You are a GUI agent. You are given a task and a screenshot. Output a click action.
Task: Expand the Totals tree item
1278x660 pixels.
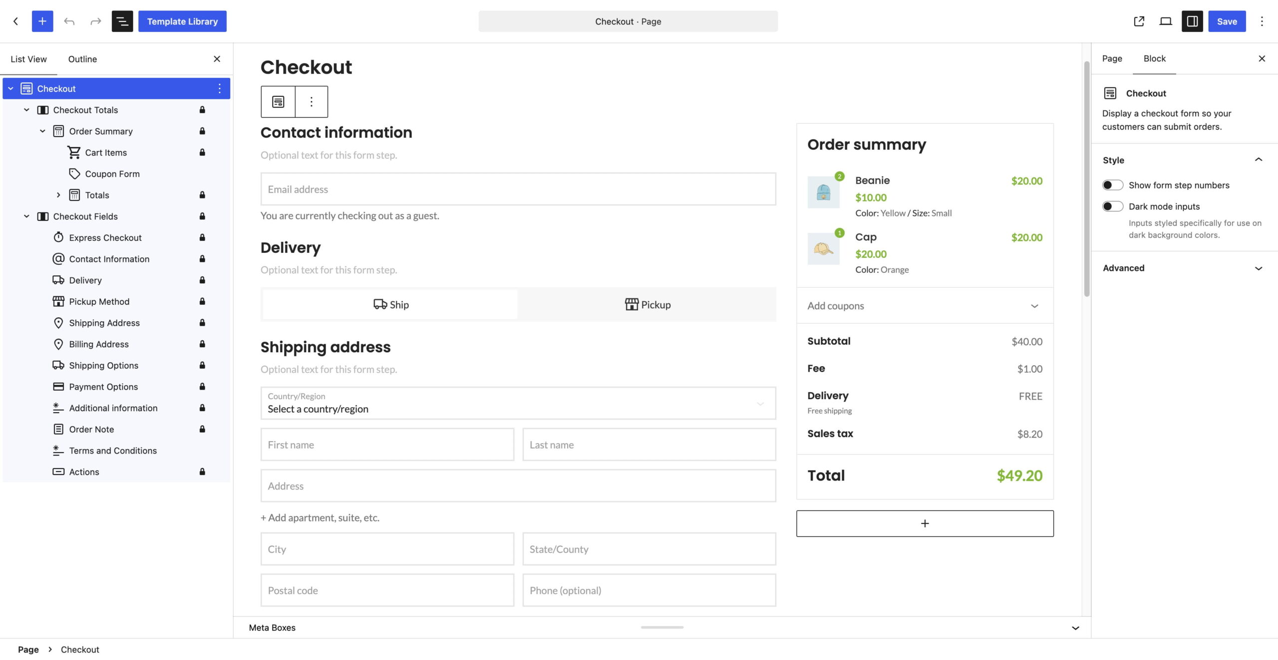58,195
